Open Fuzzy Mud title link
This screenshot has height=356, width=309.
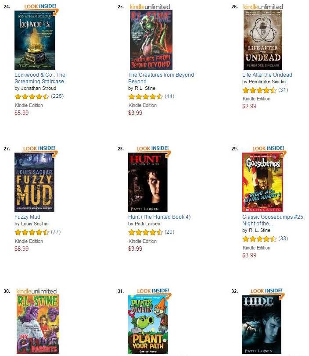click(x=27, y=217)
